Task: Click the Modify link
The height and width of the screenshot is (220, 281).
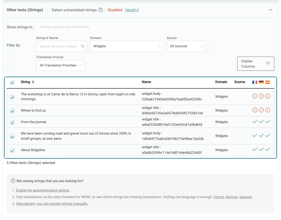Action: pos(132,10)
